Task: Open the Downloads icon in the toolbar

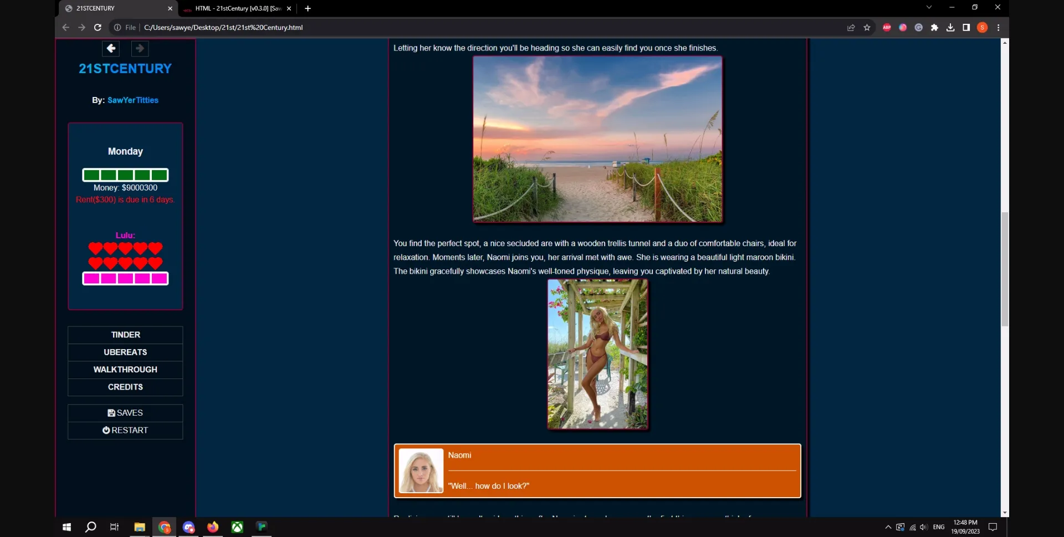Action: 950,27
